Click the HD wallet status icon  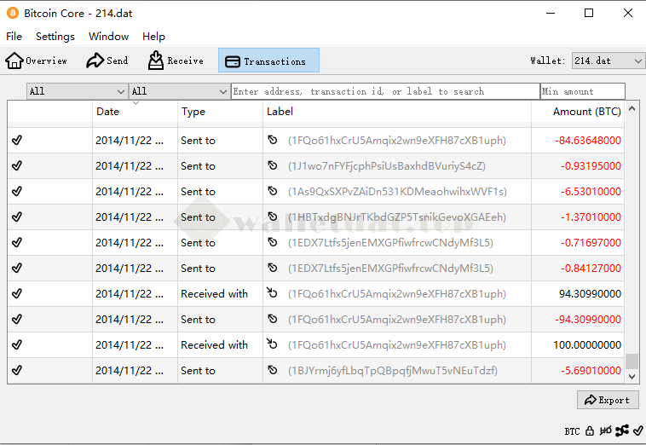[x=605, y=431]
